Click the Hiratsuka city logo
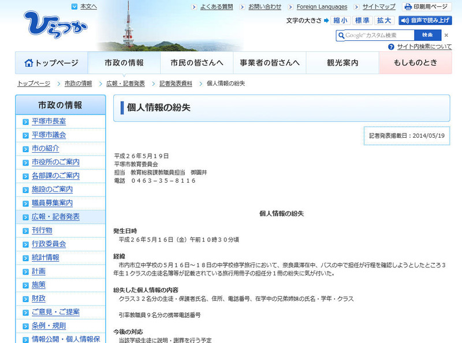 (56, 25)
